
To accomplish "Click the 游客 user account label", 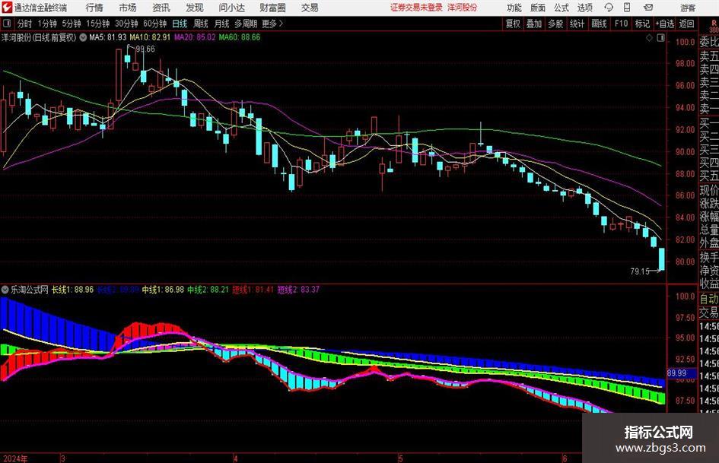I will [687, 8].
